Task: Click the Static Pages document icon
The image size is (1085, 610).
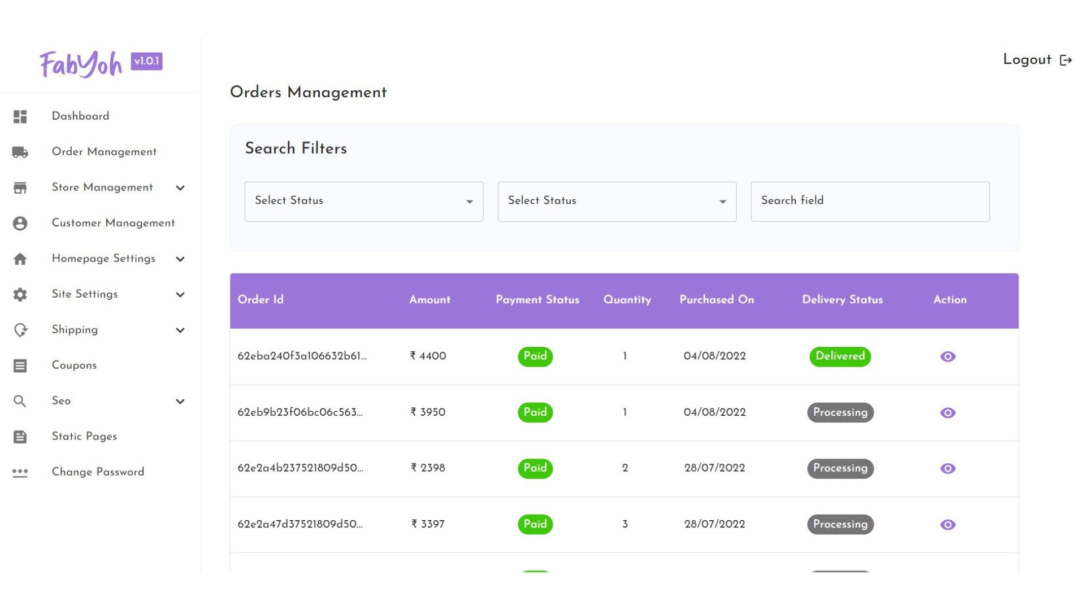Action: click(x=20, y=437)
